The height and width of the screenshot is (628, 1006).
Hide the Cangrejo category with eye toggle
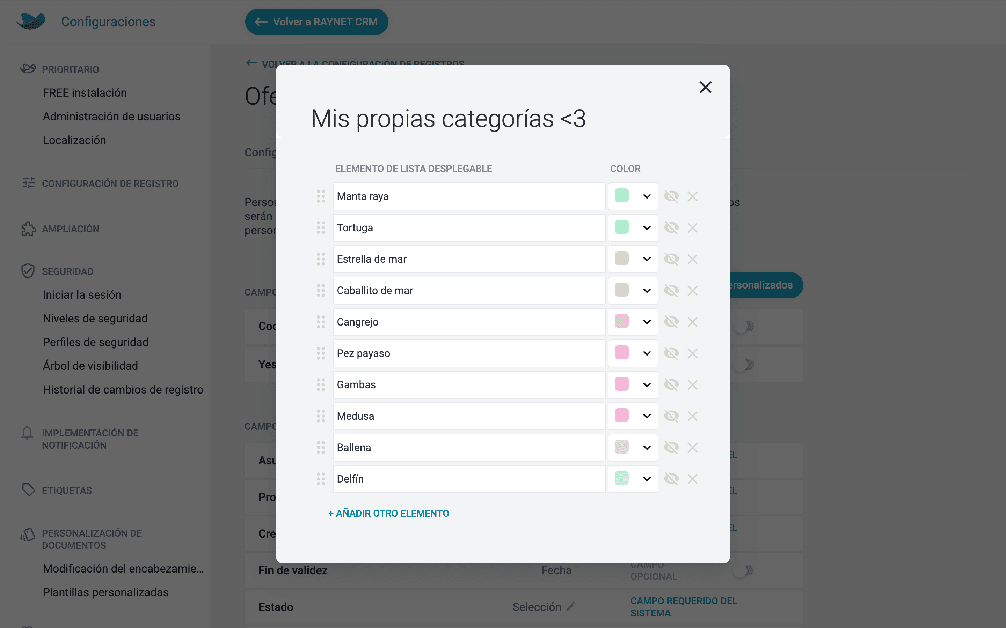point(672,321)
